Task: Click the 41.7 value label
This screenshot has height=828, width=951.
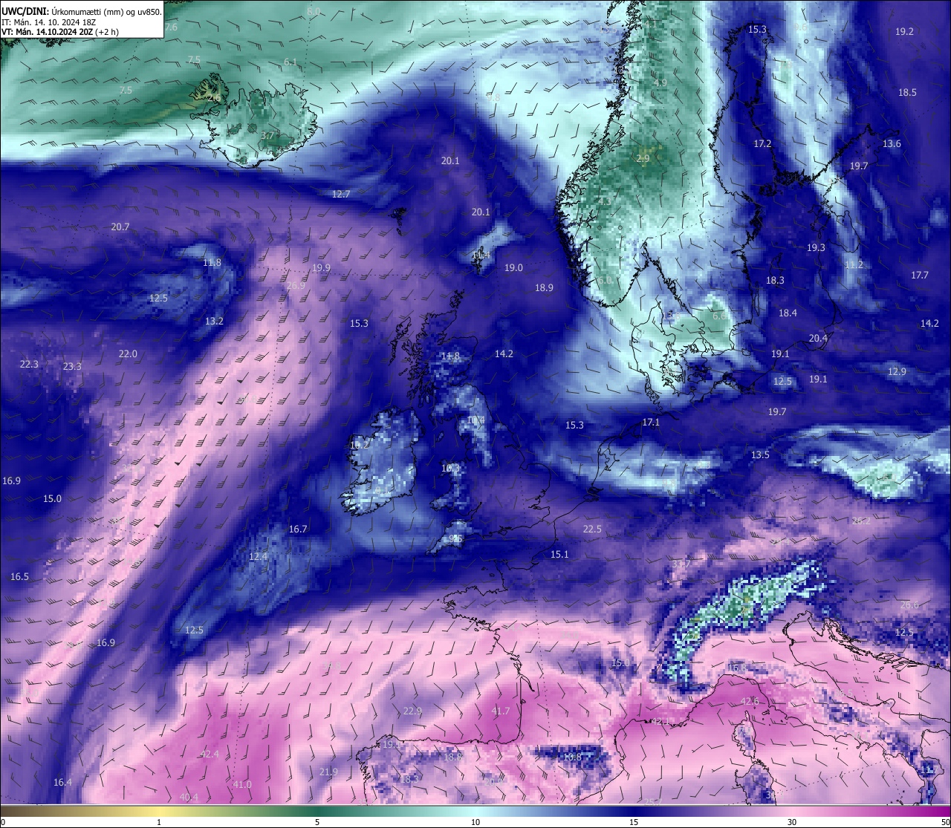Action: pos(501,711)
